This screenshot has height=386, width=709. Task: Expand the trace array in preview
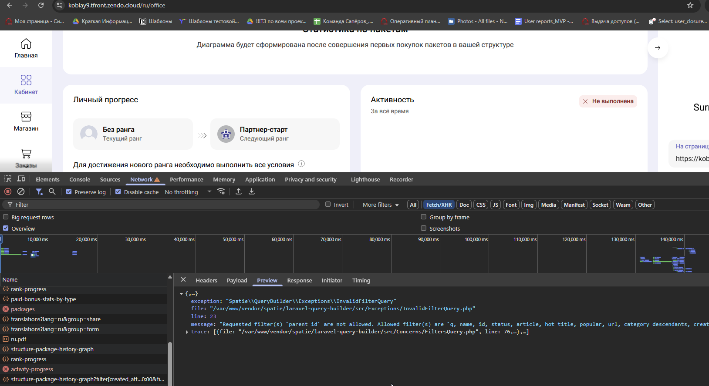point(187,332)
